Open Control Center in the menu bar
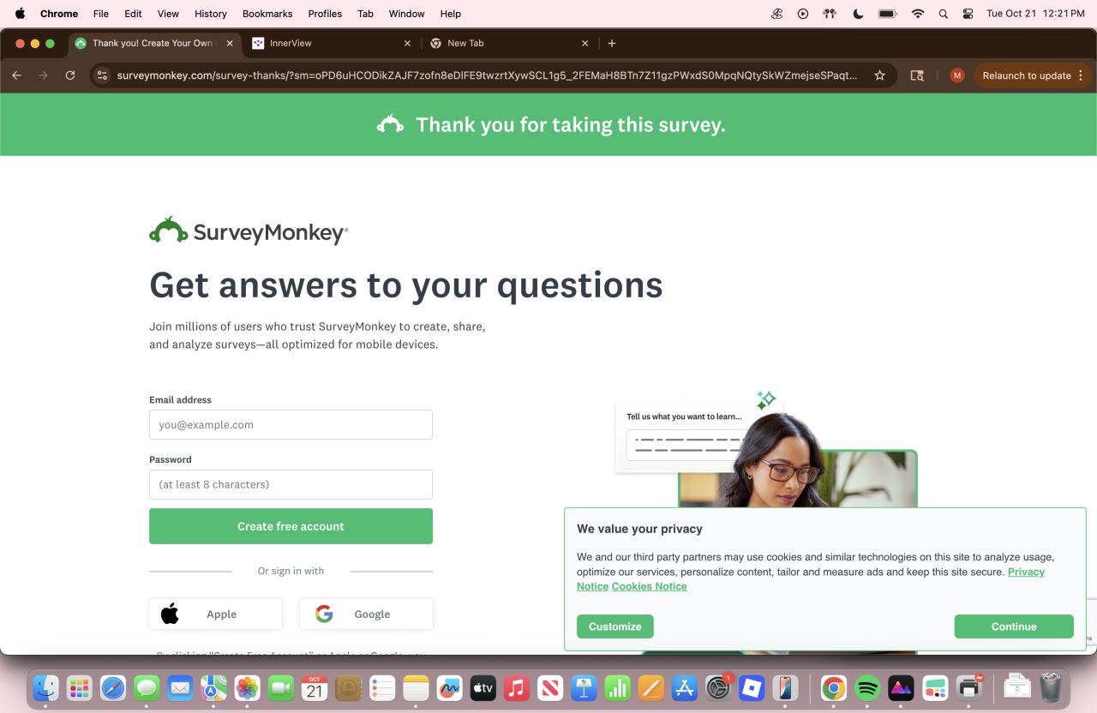The image size is (1097, 713). click(968, 14)
